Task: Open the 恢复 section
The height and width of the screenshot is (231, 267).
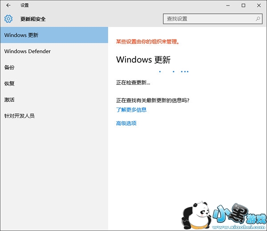Action: pyautogui.click(x=54, y=84)
